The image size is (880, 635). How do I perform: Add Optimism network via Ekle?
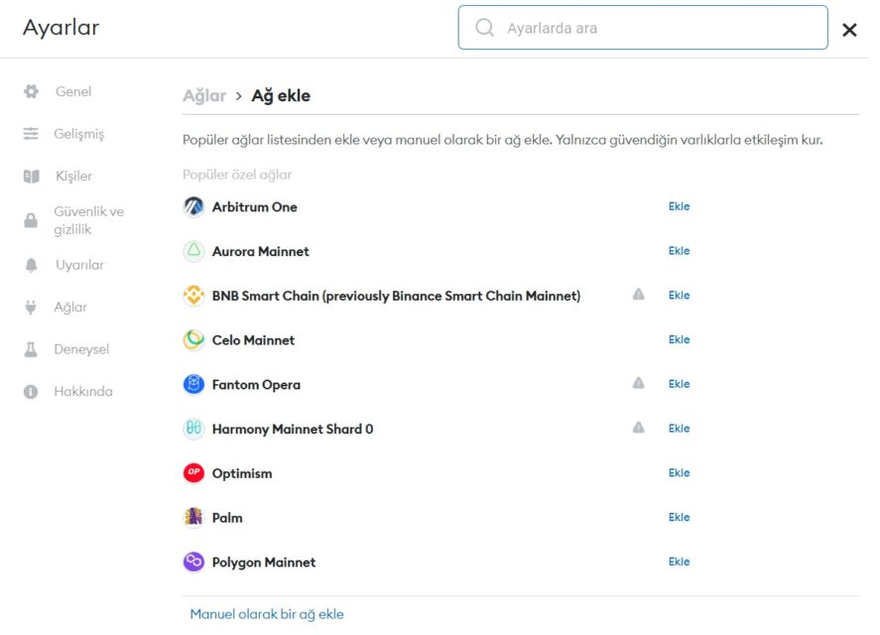[679, 472]
